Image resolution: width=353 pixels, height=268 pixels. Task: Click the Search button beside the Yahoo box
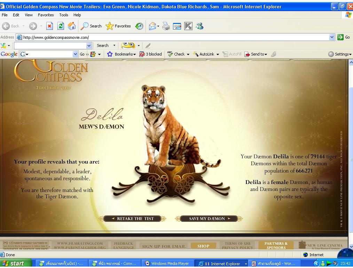102,45
